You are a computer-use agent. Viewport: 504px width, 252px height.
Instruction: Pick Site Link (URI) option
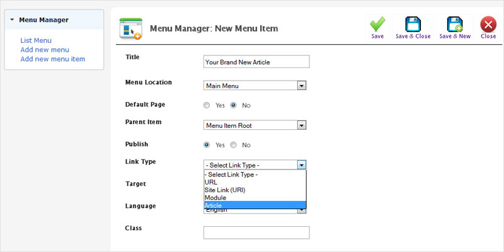point(255,190)
